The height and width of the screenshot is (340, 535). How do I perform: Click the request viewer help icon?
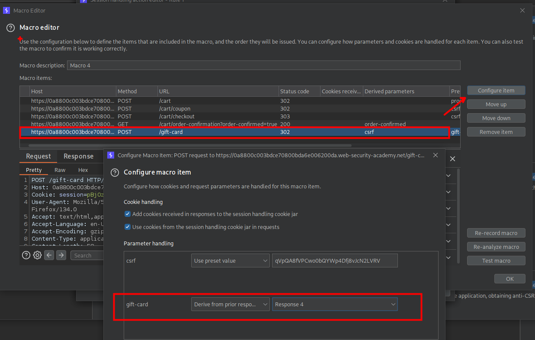coord(26,255)
